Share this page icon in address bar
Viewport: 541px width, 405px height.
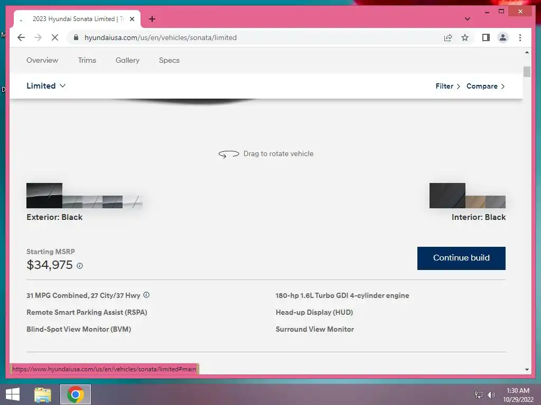click(x=448, y=37)
